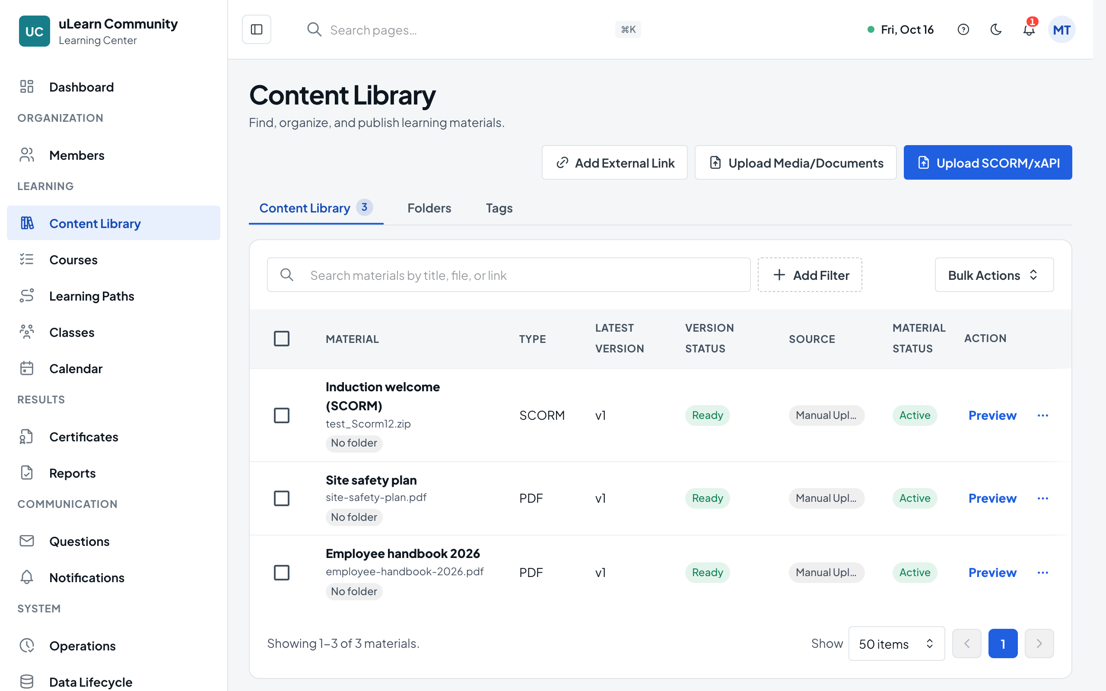1106x691 pixels.
Task: Open the help question mark icon
Action: coord(963,30)
